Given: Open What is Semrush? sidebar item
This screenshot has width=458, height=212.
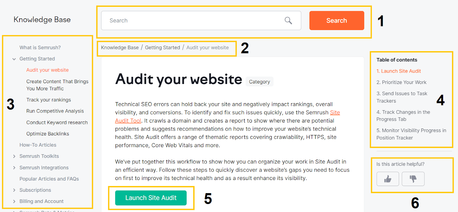Looking at the screenshot, I should (40, 48).
